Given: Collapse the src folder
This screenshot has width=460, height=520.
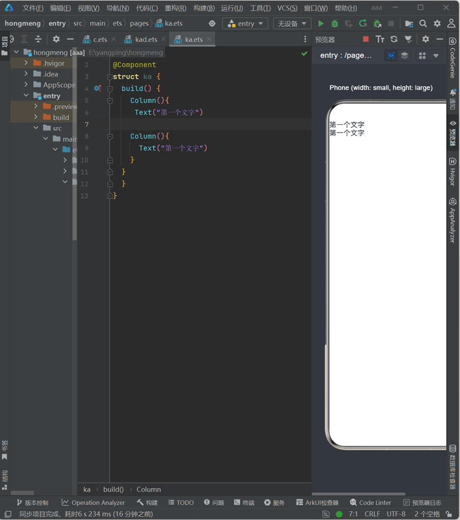Looking at the screenshot, I should click(x=36, y=128).
